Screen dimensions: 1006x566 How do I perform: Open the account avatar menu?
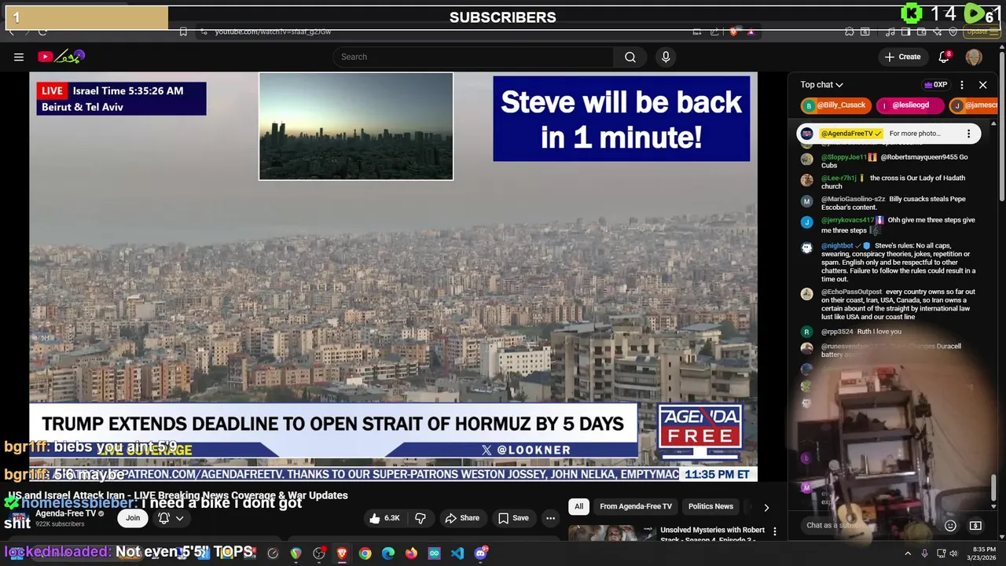tap(974, 57)
